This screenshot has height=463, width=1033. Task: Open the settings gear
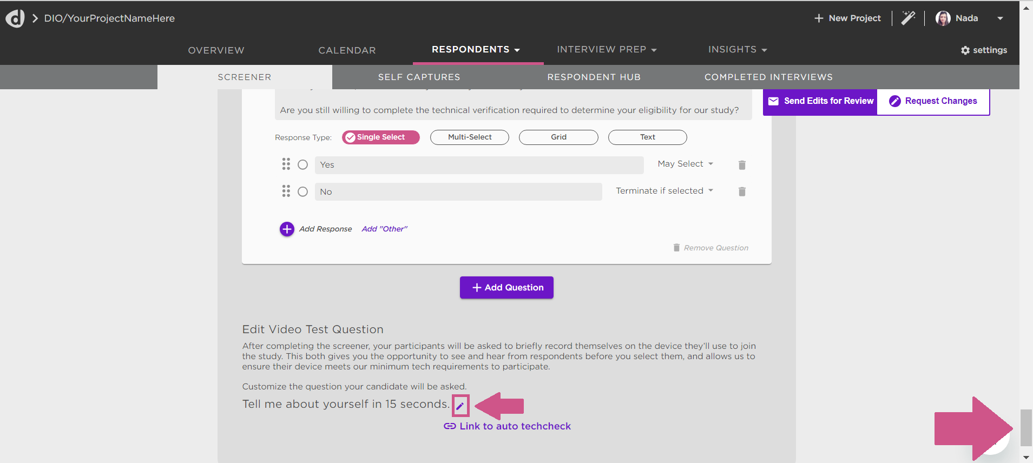(965, 50)
